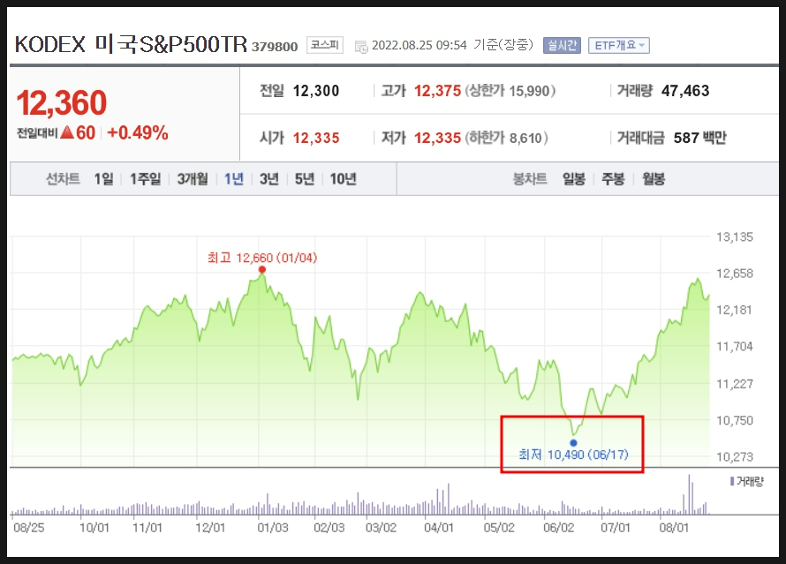Click the 04/01 date on the x-axis
The width and height of the screenshot is (786, 564).
click(439, 528)
